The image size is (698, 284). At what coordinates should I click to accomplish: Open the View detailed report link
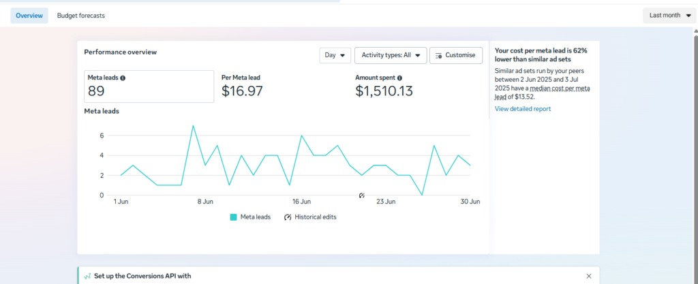pyautogui.click(x=523, y=109)
